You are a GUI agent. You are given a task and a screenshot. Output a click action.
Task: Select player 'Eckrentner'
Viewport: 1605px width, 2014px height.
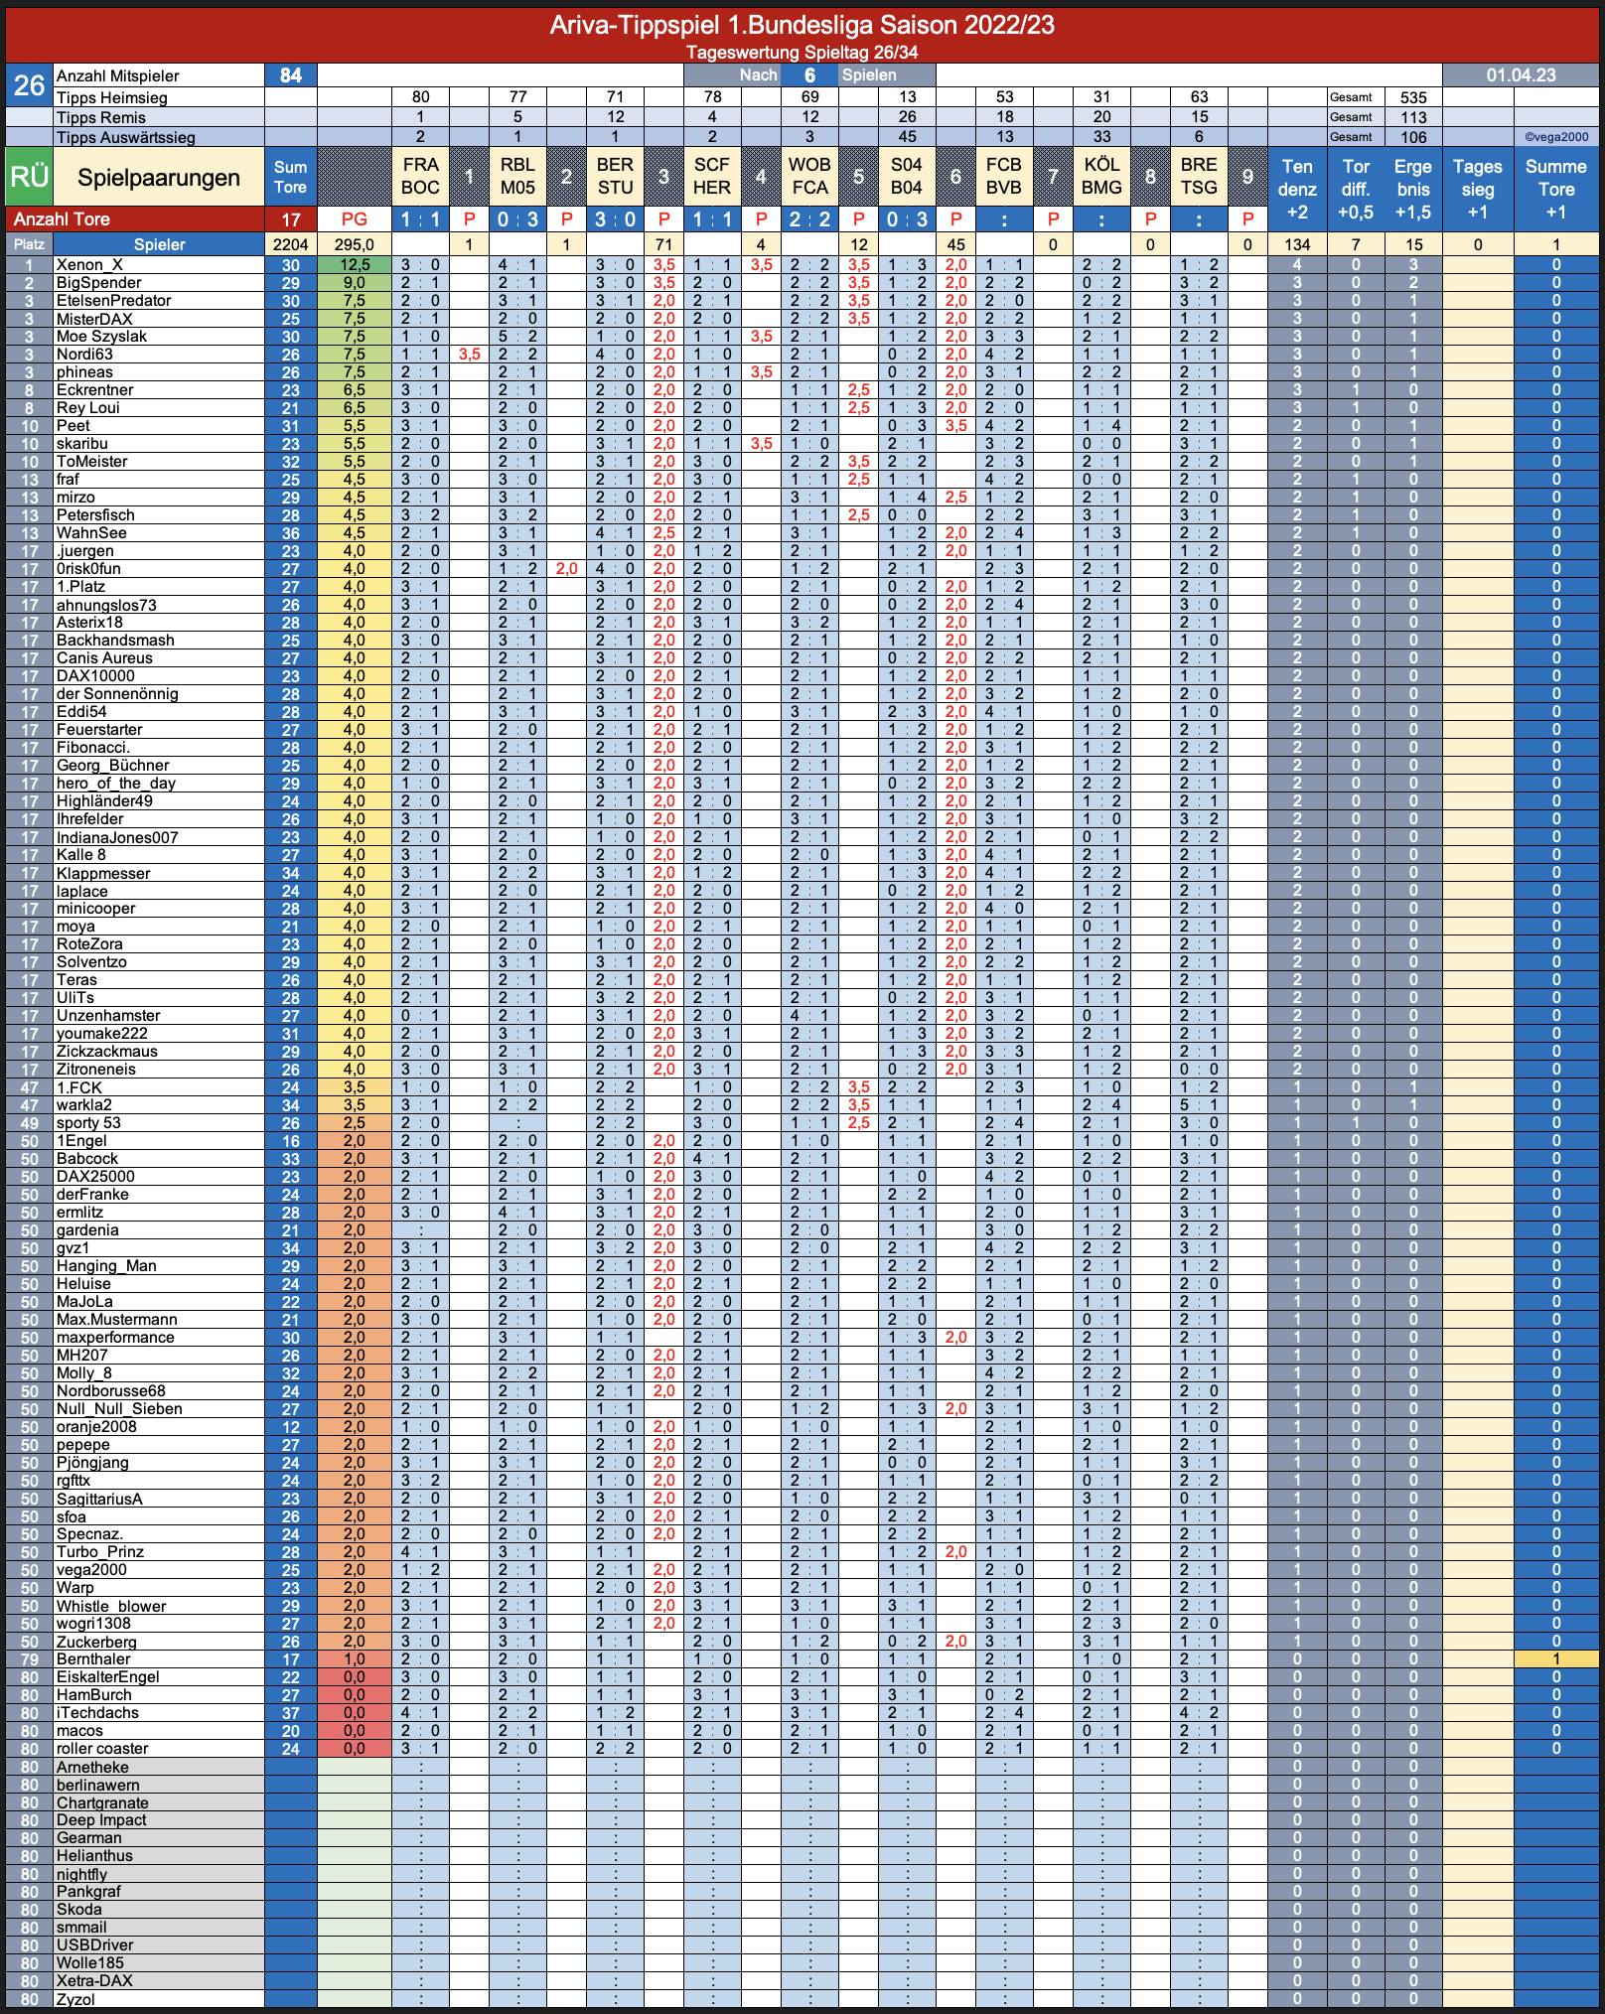(94, 390)
